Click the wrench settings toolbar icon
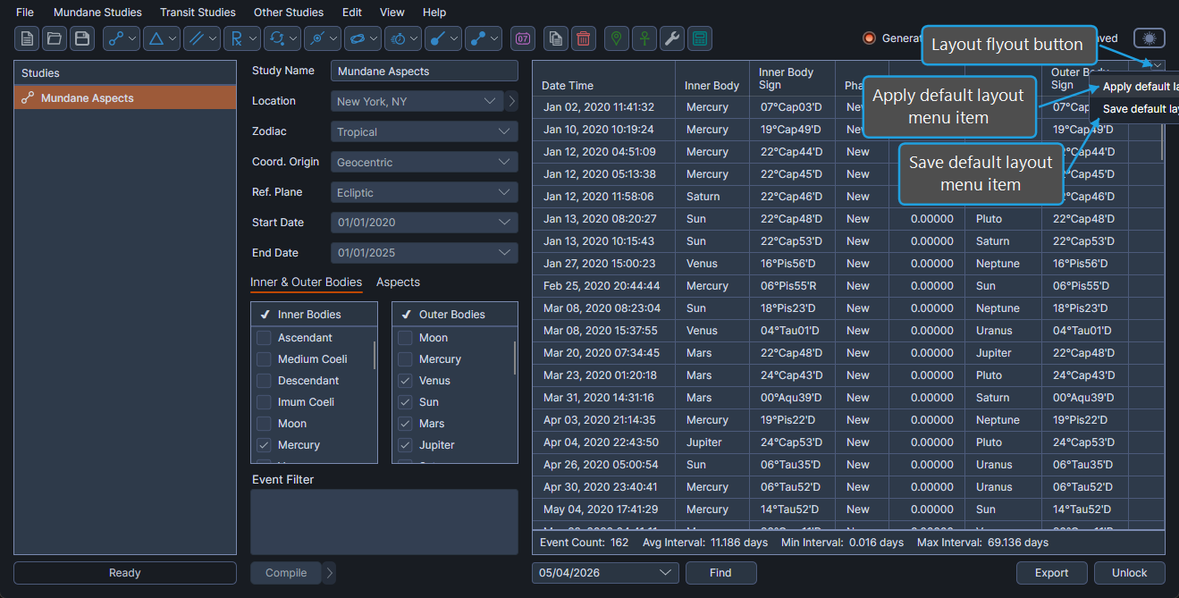The image size is (1179, 598). tap(672, 38)
